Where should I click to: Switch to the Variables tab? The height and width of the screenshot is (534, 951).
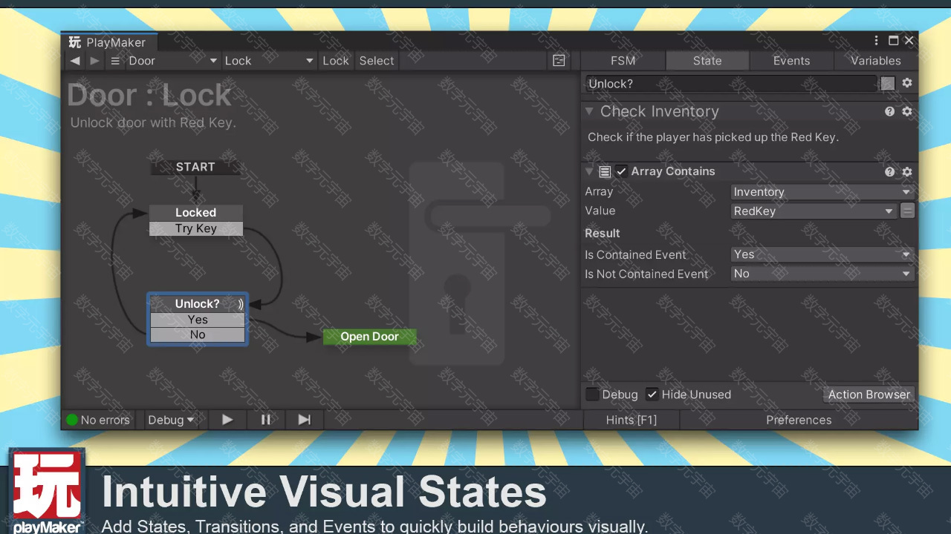tap(875, 61)
